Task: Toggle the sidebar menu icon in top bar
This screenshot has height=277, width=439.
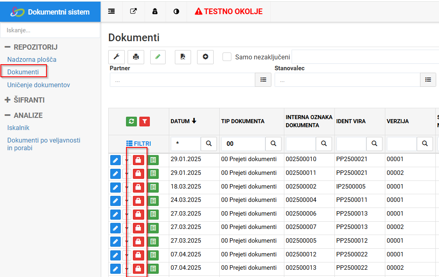Action: click(111, 11)
